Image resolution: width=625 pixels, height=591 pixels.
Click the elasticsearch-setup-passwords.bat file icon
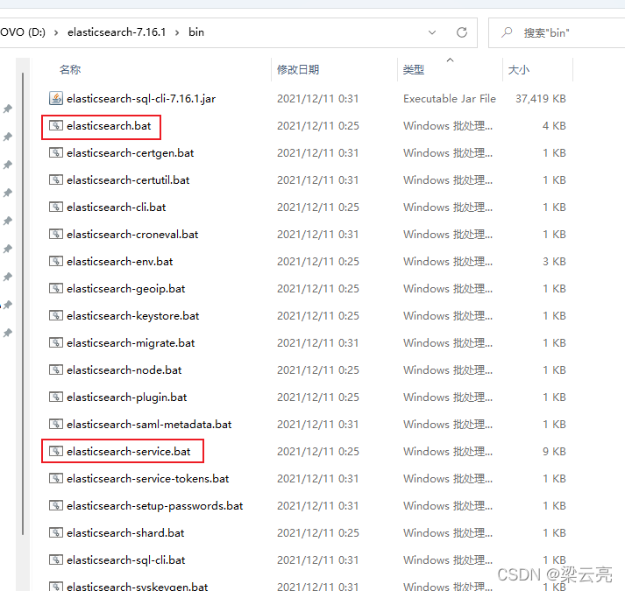56,505
